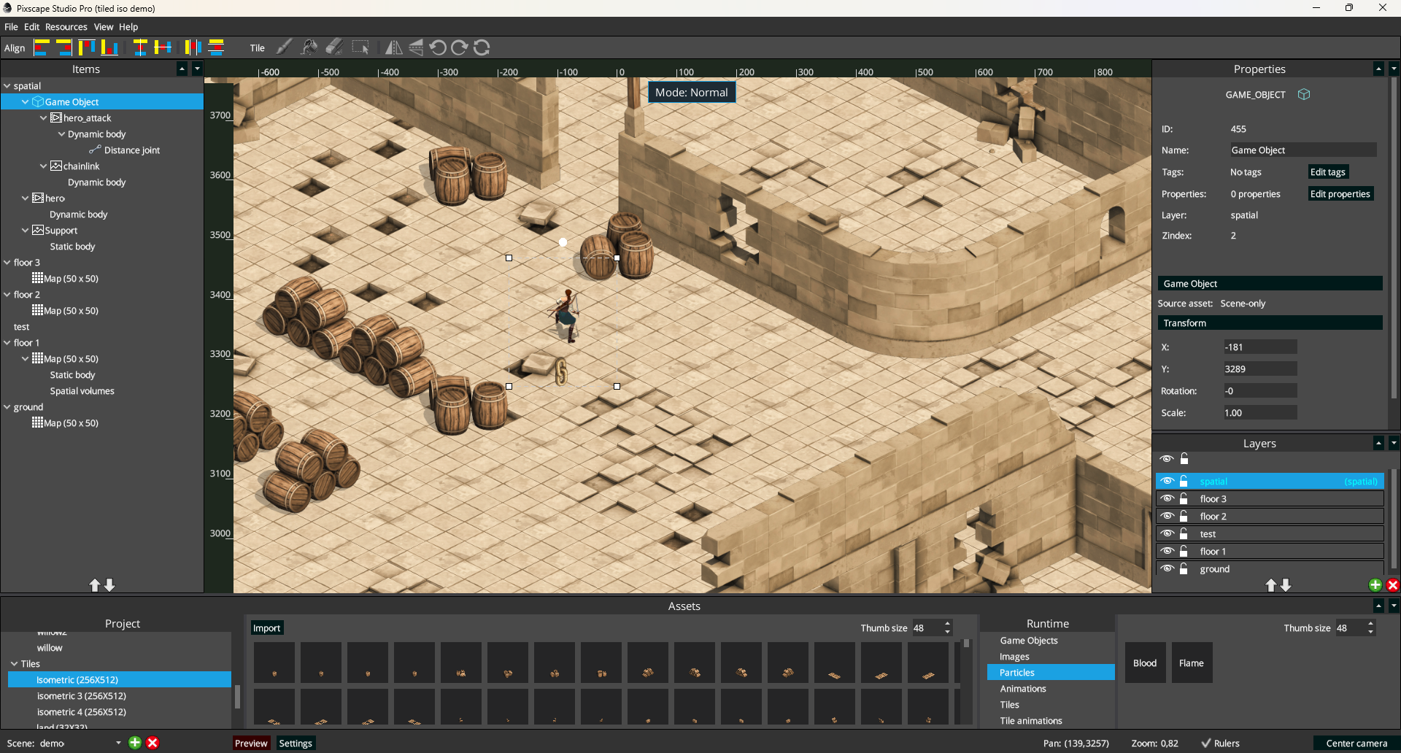Image resolution: width=1401 pixels, height=753 pixels.
Task: Click the distribute vertically icon
Action: click(x=216, y=47)
